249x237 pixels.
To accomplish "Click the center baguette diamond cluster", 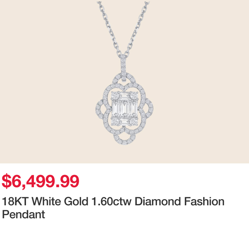I will [x=124, y=108].
